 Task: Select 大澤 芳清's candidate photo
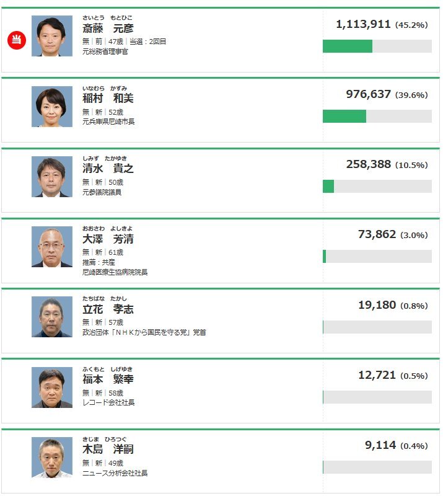tap(52, 247)
